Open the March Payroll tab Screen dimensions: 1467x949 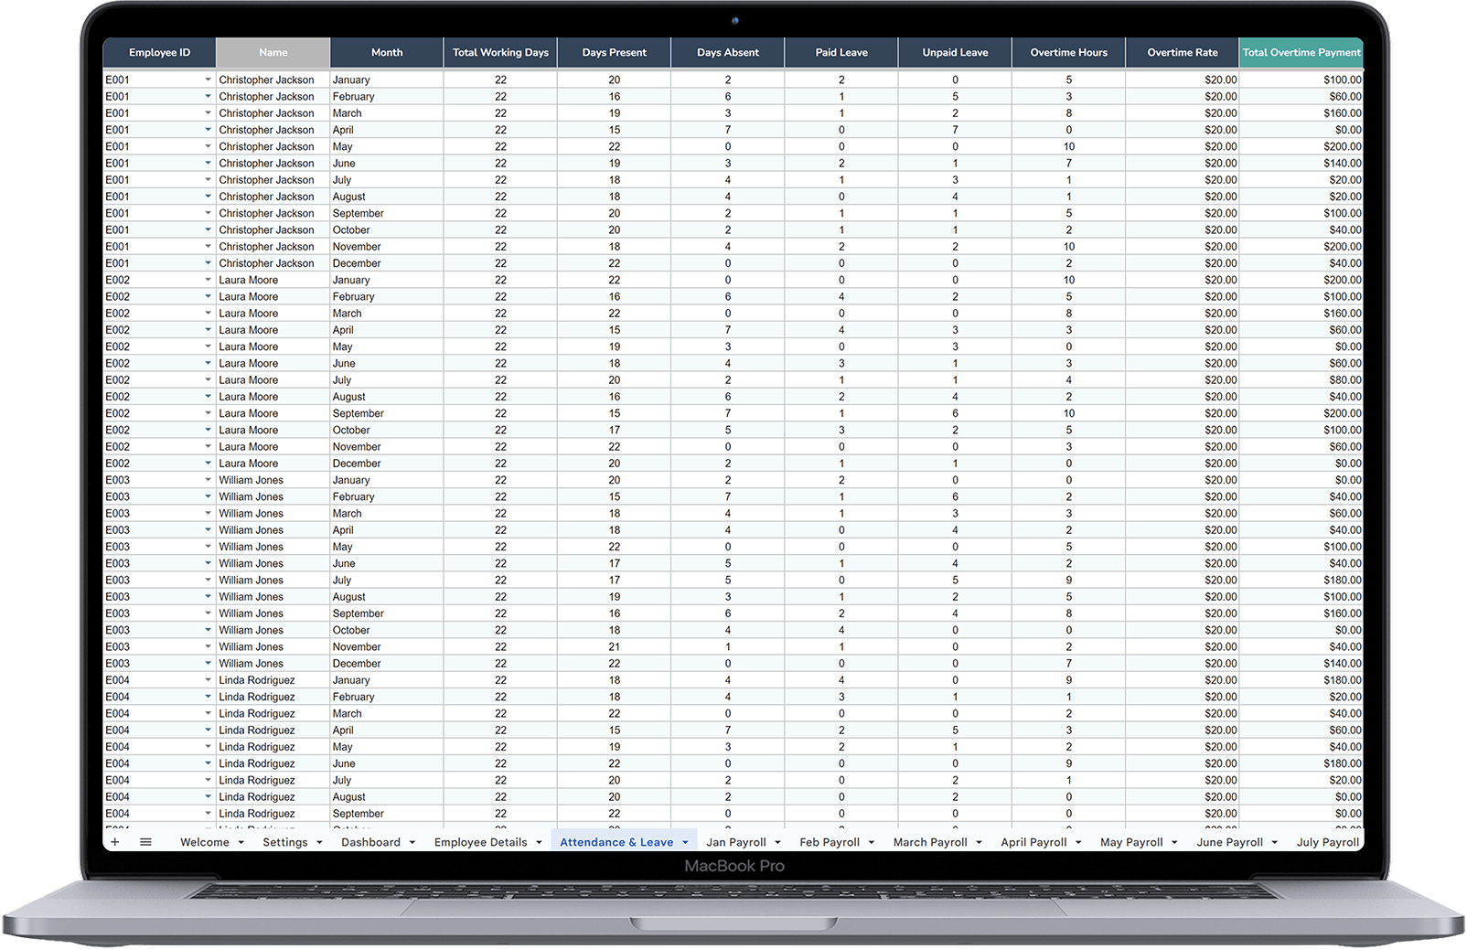[x=930, y=842]
